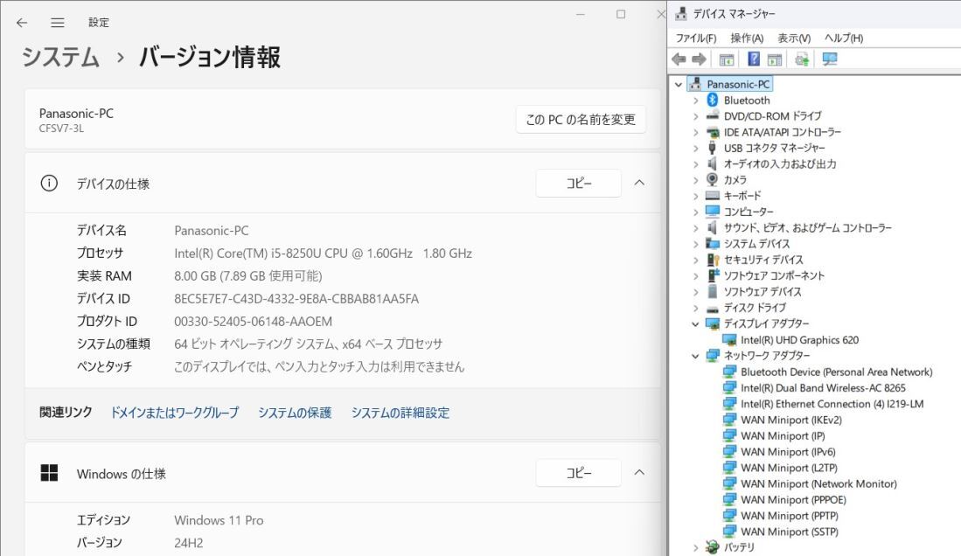This screenshot has height=556, width=961.
Task: Open the 表示(V) menu
Action: tap(794, 38)
